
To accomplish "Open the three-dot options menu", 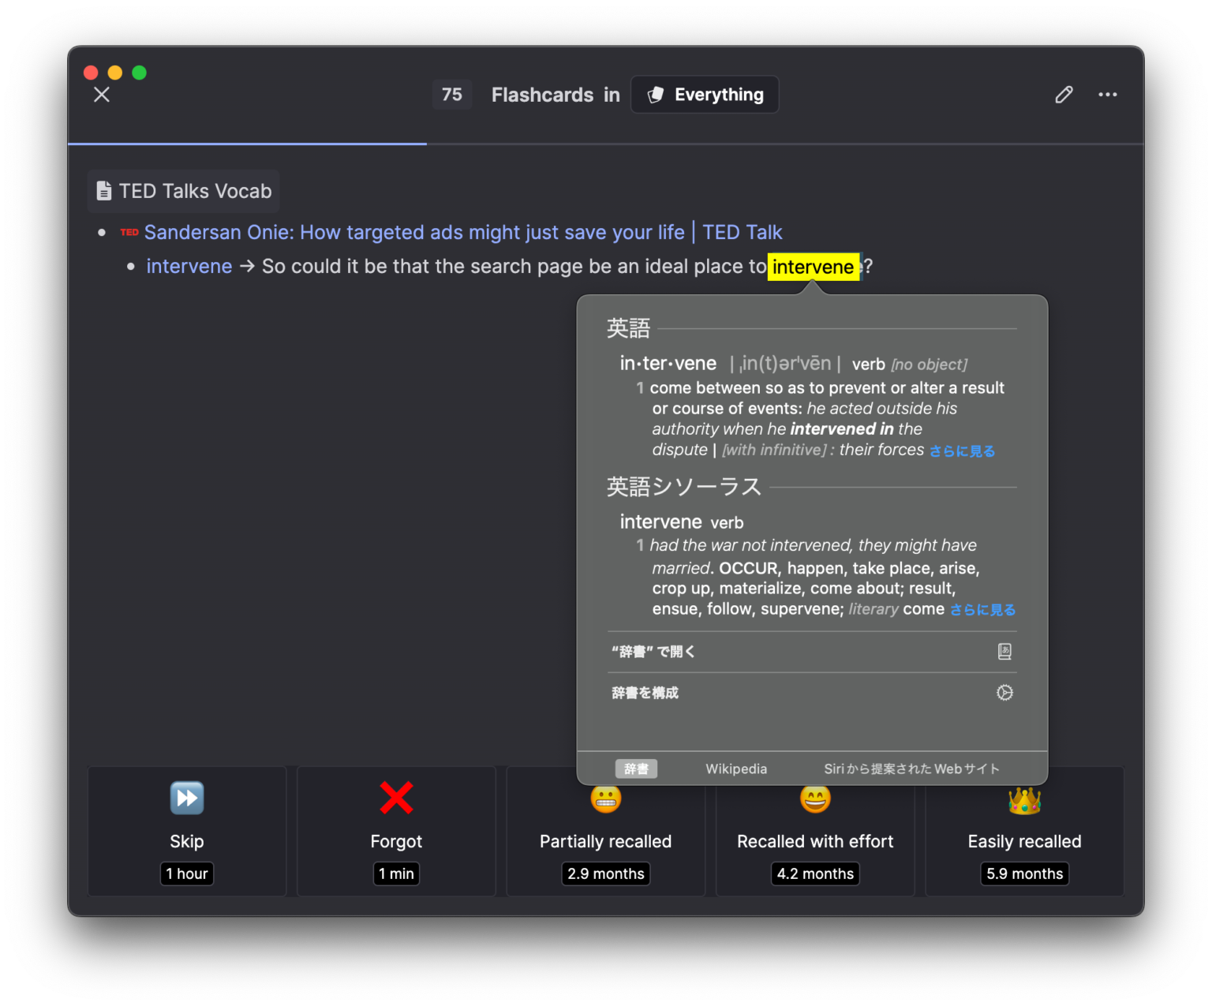I will click(x=1108, y=95).
